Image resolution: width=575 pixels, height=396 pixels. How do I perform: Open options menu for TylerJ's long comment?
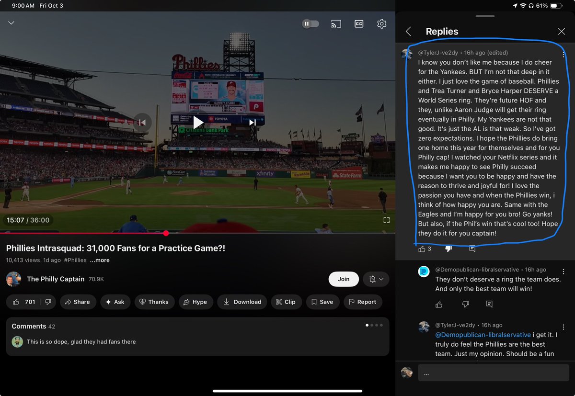tap(563, 55)
